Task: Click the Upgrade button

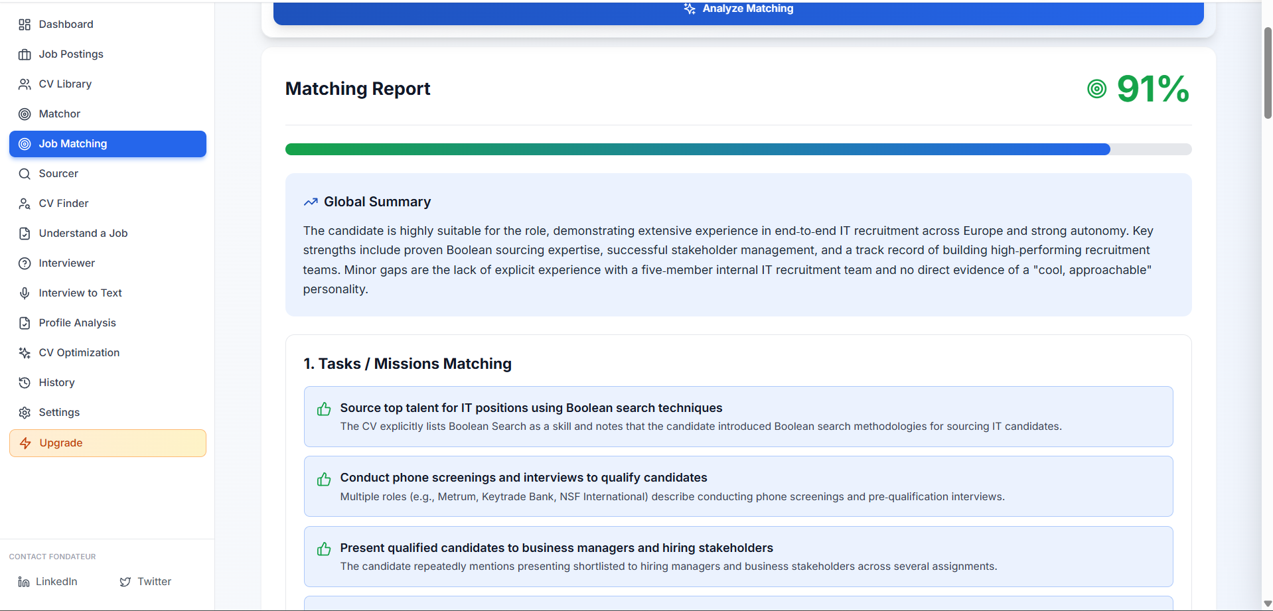Action: tap(108, 443)
